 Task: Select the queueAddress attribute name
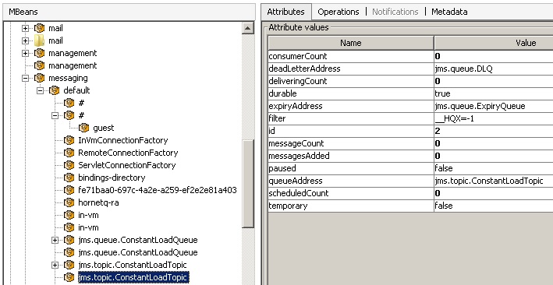[x=295, y=181]
